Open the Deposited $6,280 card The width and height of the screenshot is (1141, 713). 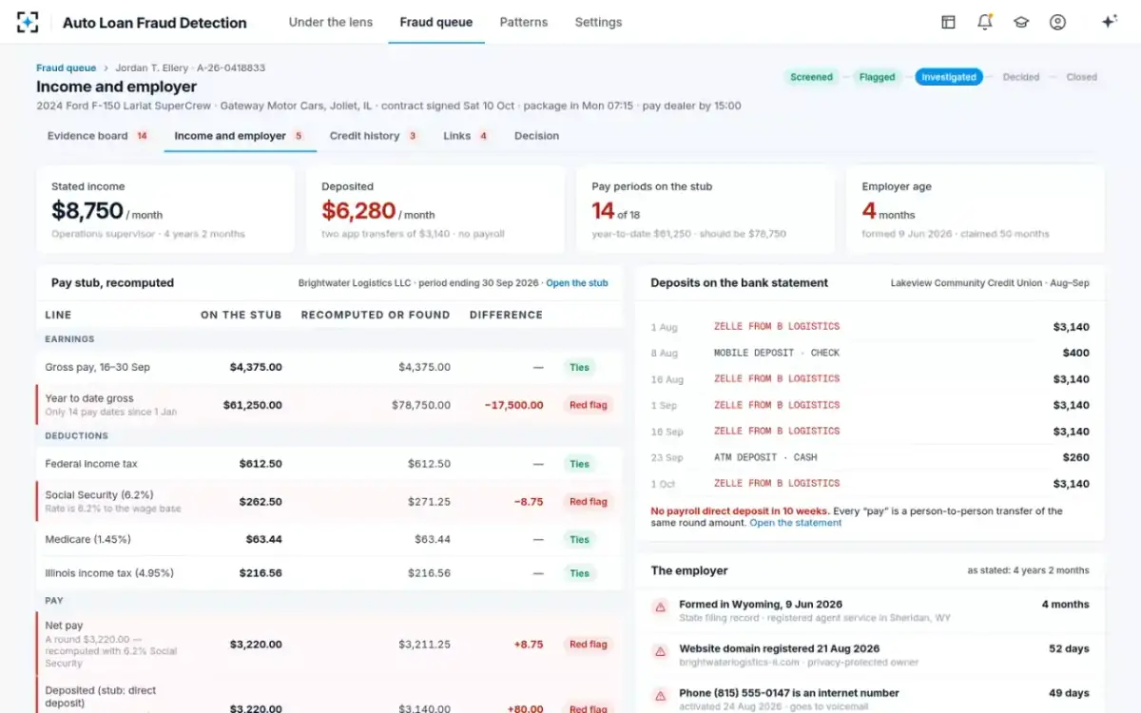point(435,209)
